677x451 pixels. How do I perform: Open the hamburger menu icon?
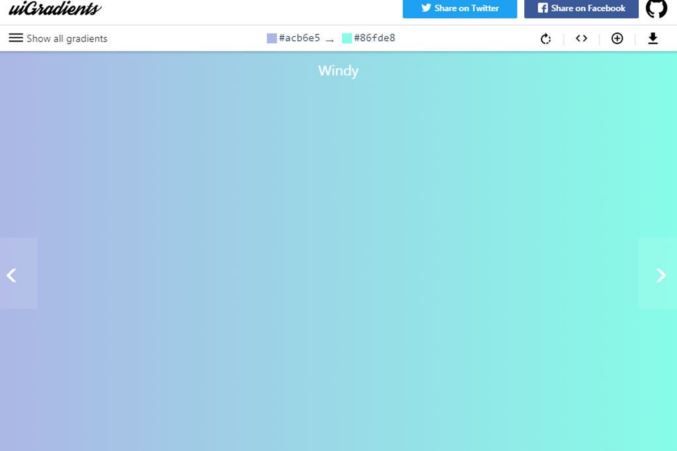tap(16, 38)
